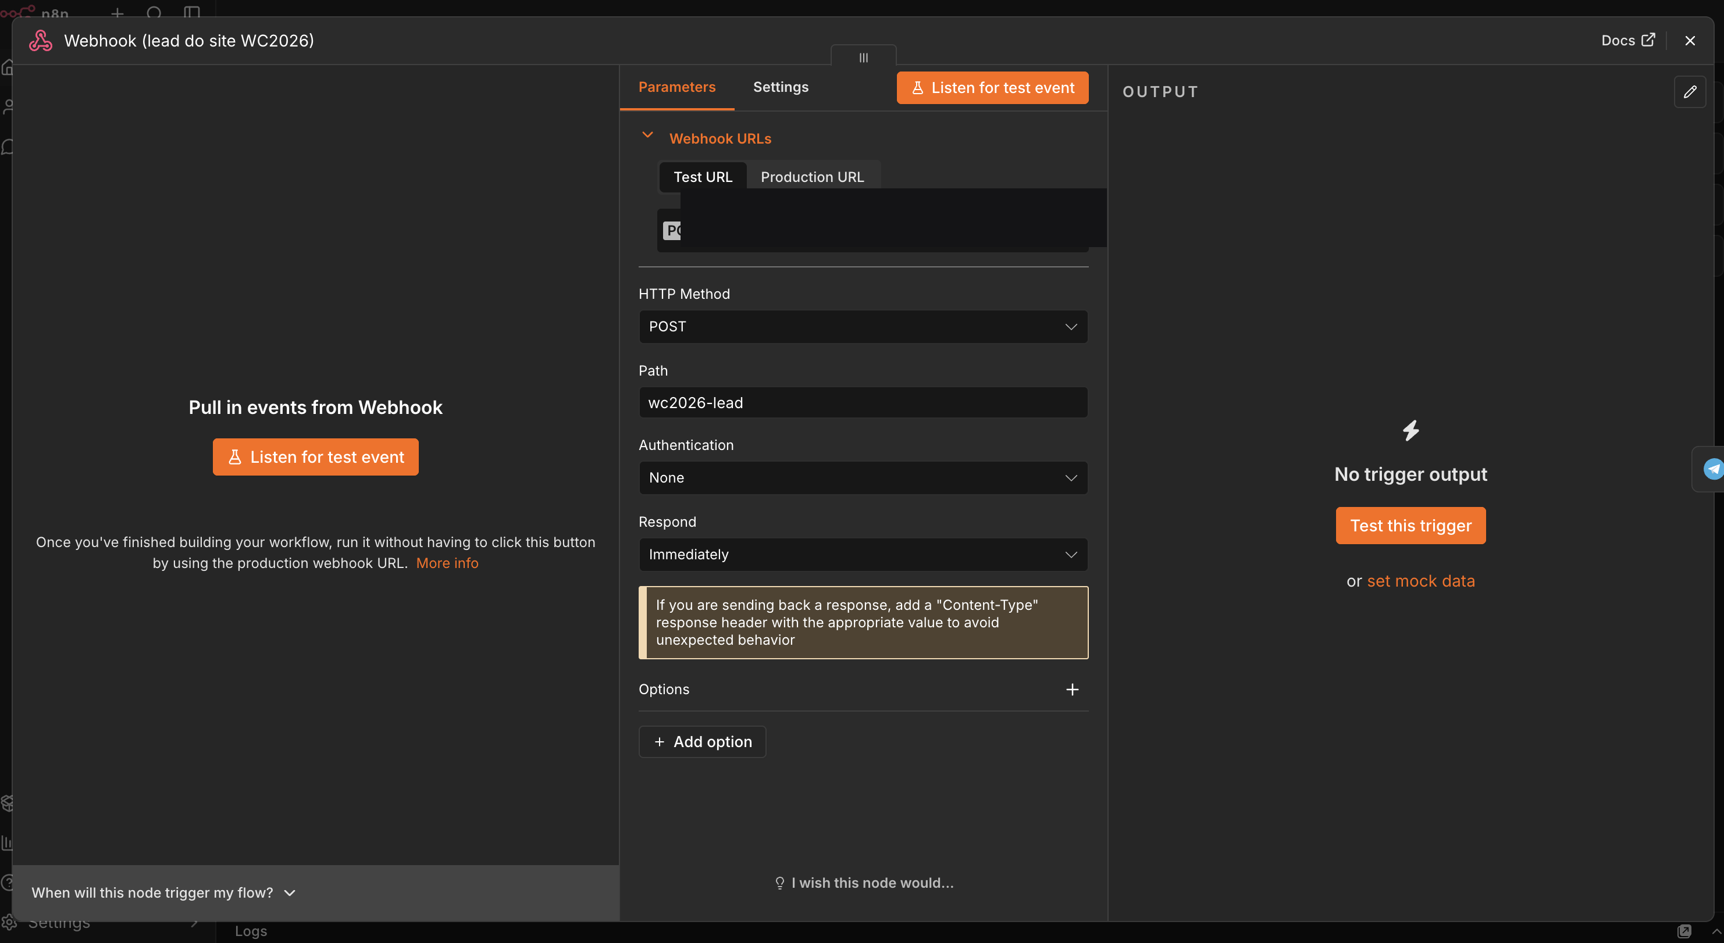Click top Listen for test event button
This screenshot has height=943, width=1724.
[992, 88]
